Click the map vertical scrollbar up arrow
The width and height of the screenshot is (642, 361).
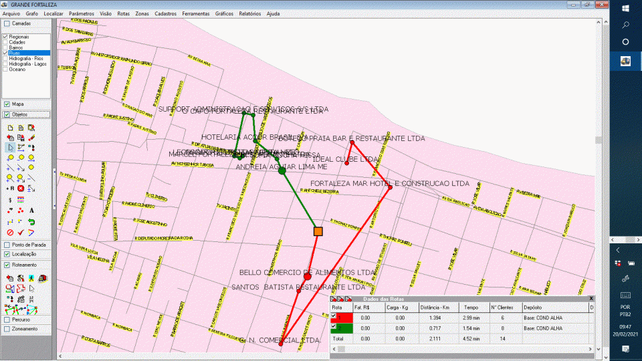click(x=599, y=22)
